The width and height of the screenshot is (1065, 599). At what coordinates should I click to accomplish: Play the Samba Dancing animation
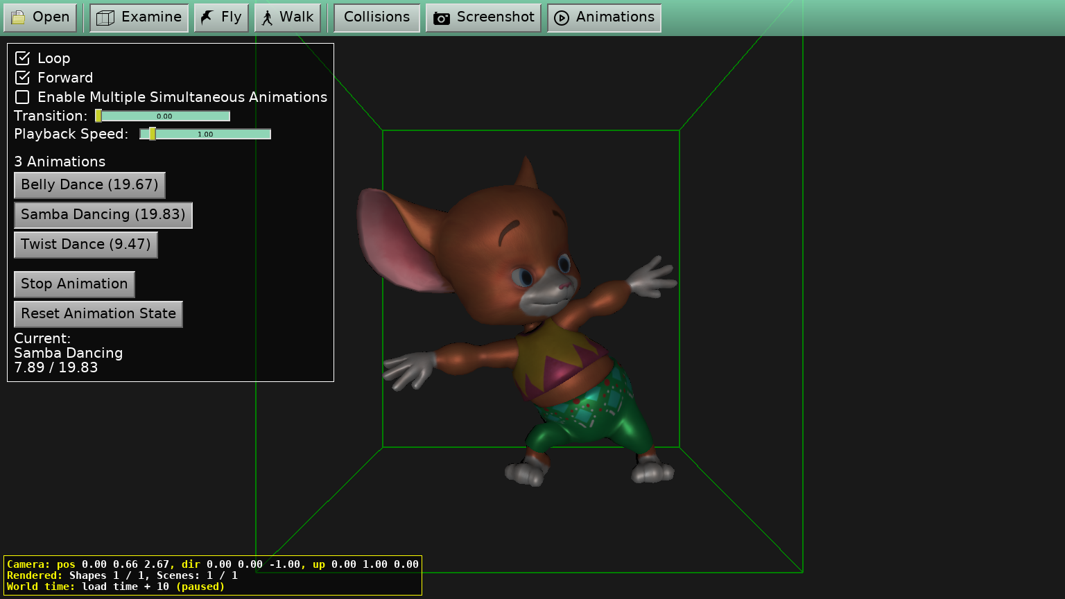[x=103, y=215]
